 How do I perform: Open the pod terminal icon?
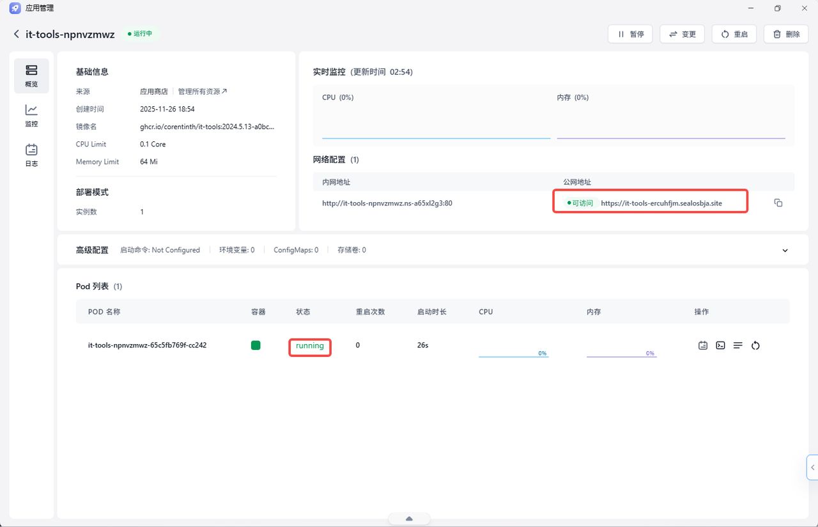(720, 345)
